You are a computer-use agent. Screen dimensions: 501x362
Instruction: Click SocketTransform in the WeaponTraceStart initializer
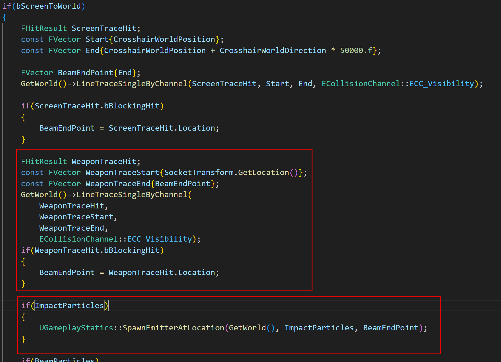199,172
